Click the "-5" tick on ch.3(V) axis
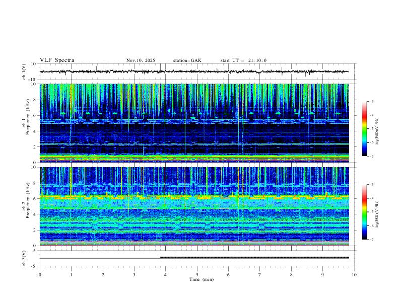The image size is (399, 308). (34, 266)
